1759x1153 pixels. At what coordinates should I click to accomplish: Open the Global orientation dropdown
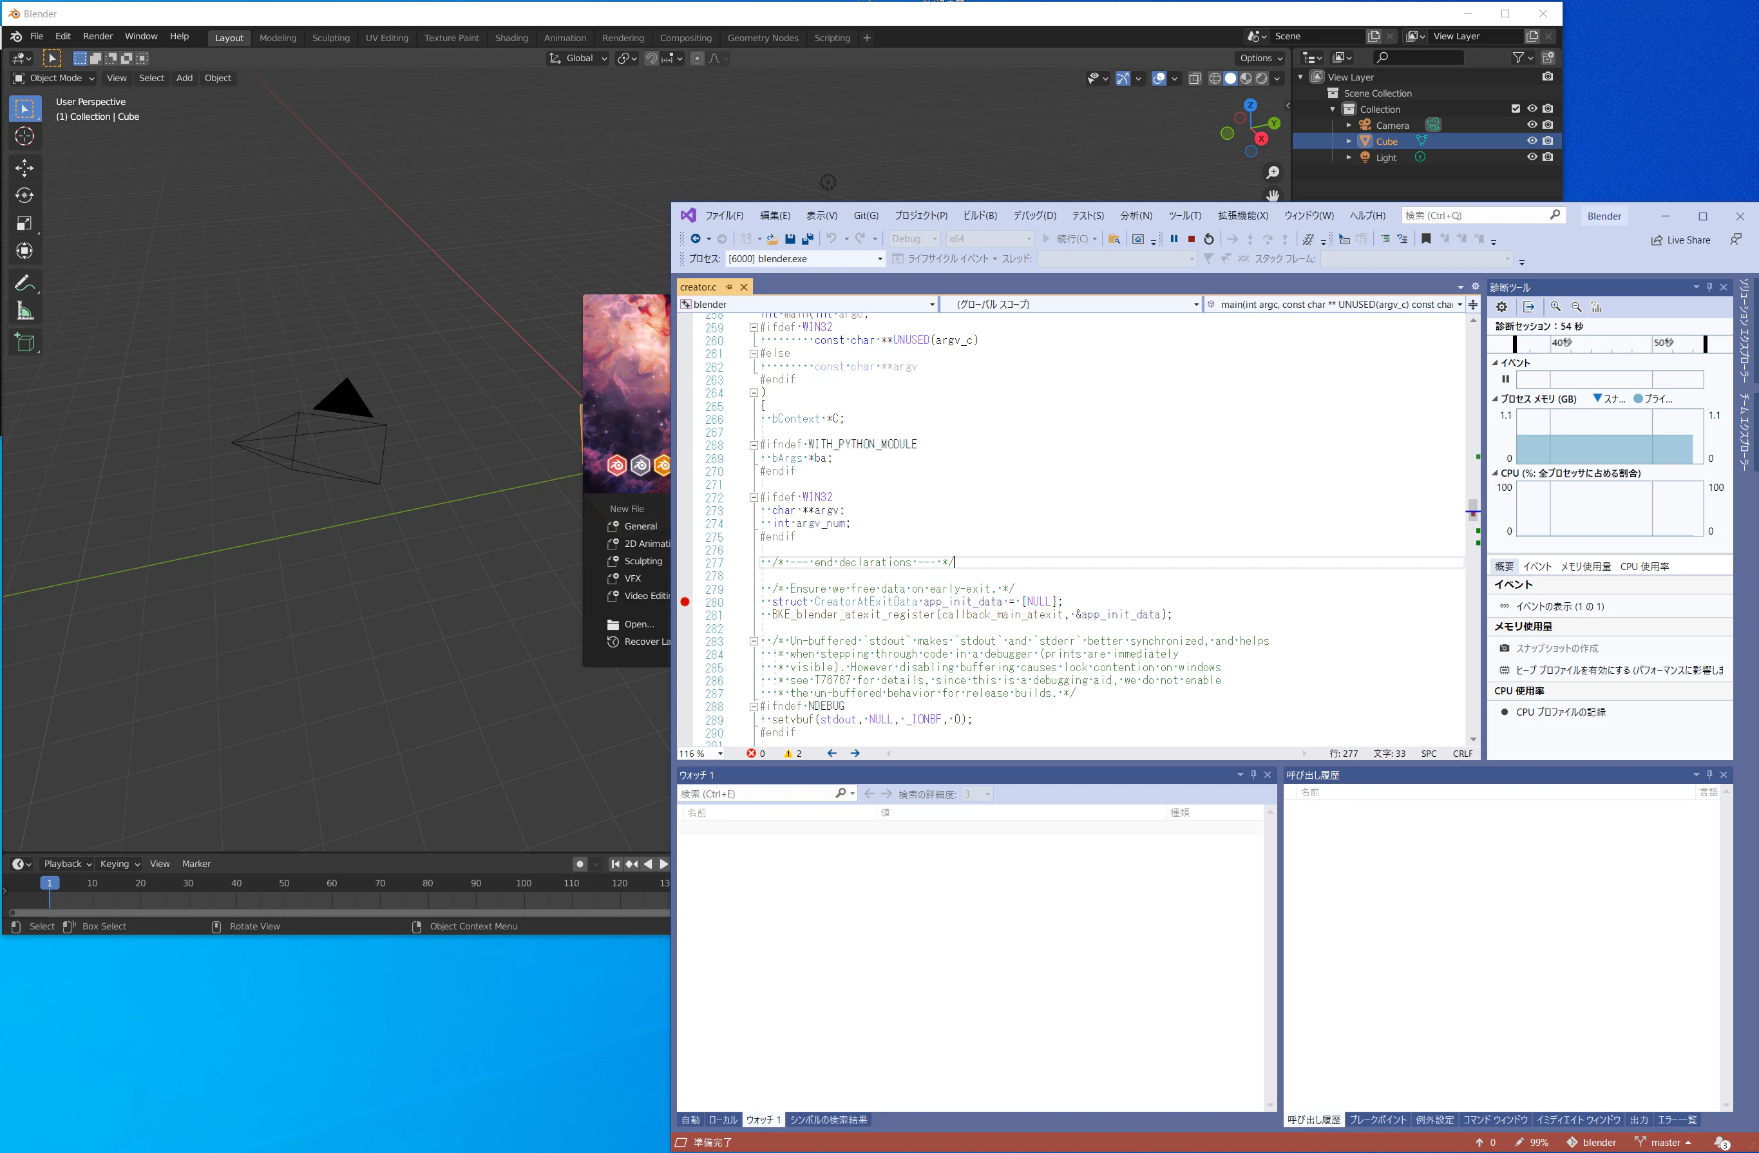[578, 59]
